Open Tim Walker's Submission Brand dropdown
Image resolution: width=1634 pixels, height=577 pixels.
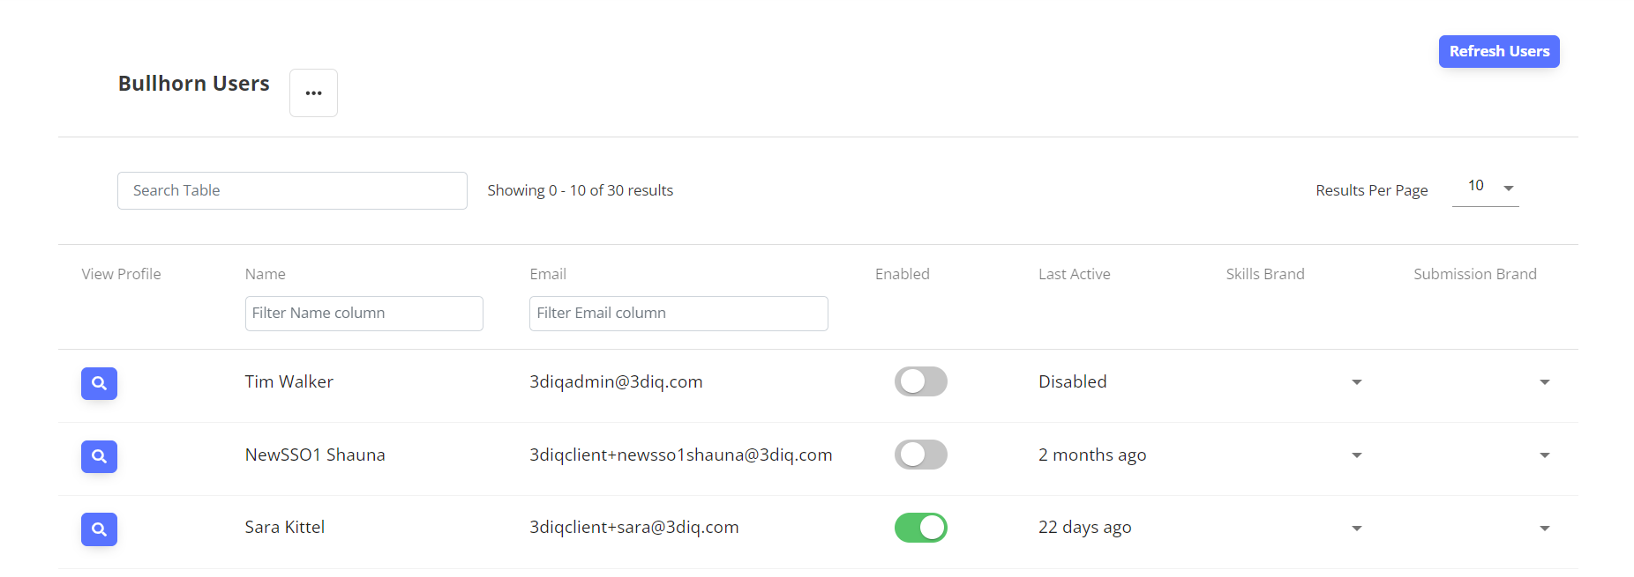(1545, 382)
